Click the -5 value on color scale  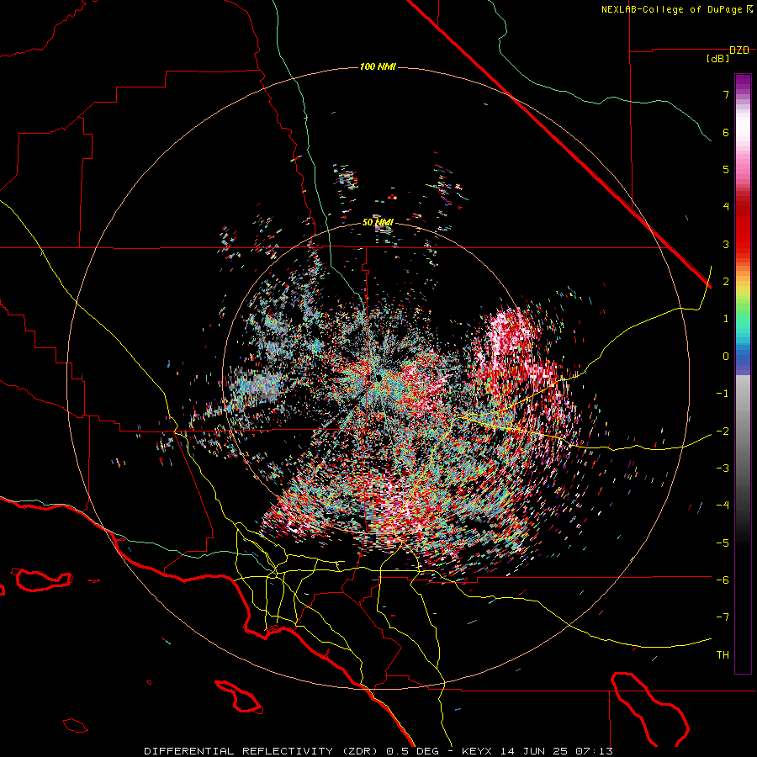[x=723, y=543]
